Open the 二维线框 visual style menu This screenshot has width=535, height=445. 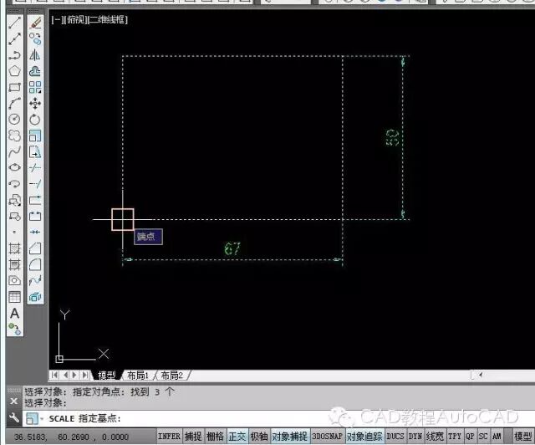[x=108, y=19]
